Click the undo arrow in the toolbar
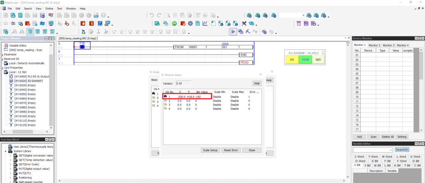The width and height of the screenshot is (425, 183). point(152,15)
